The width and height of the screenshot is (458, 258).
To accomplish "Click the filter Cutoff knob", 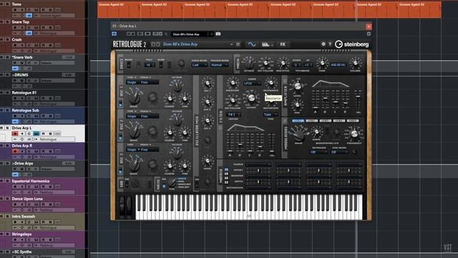I will pyautogui.click(x=251, y=98).
